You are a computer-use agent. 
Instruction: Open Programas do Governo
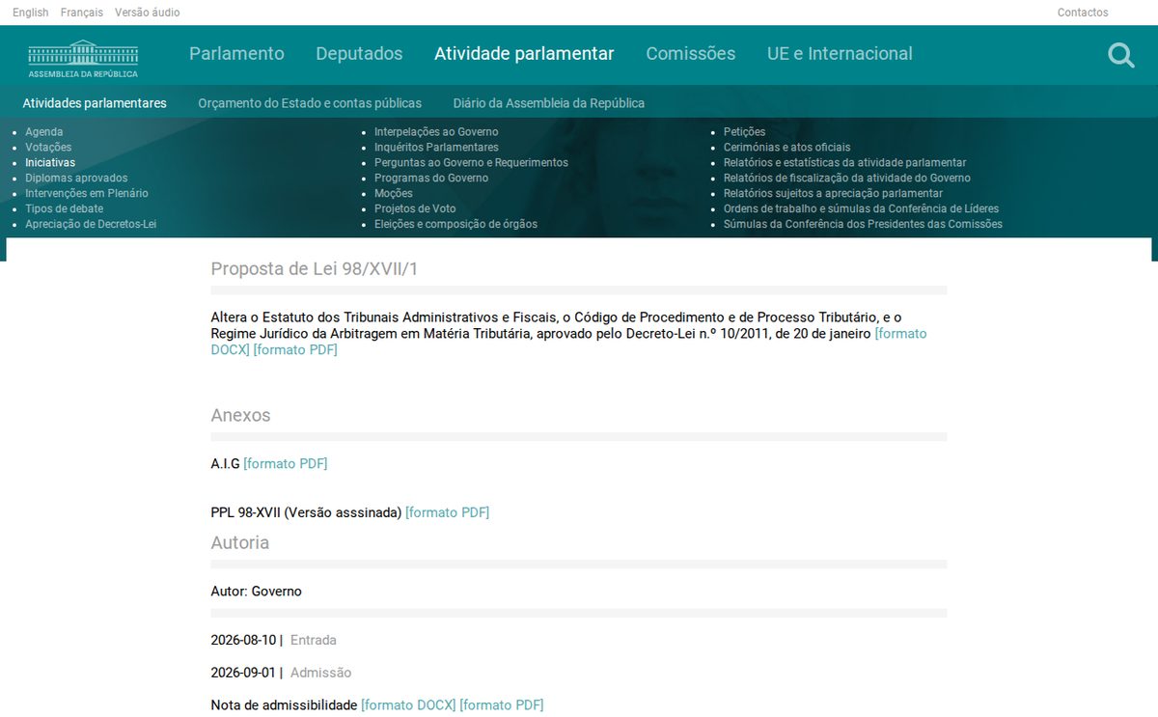(x=431, y=179)
